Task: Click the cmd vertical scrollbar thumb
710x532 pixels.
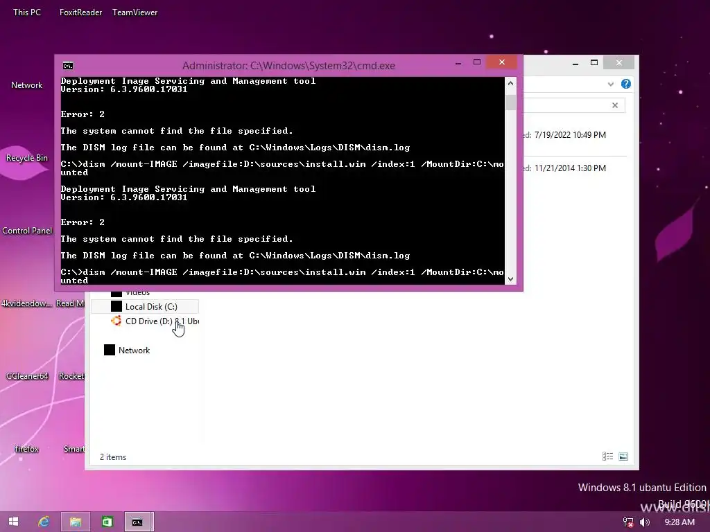Action: tap(511, 103)
